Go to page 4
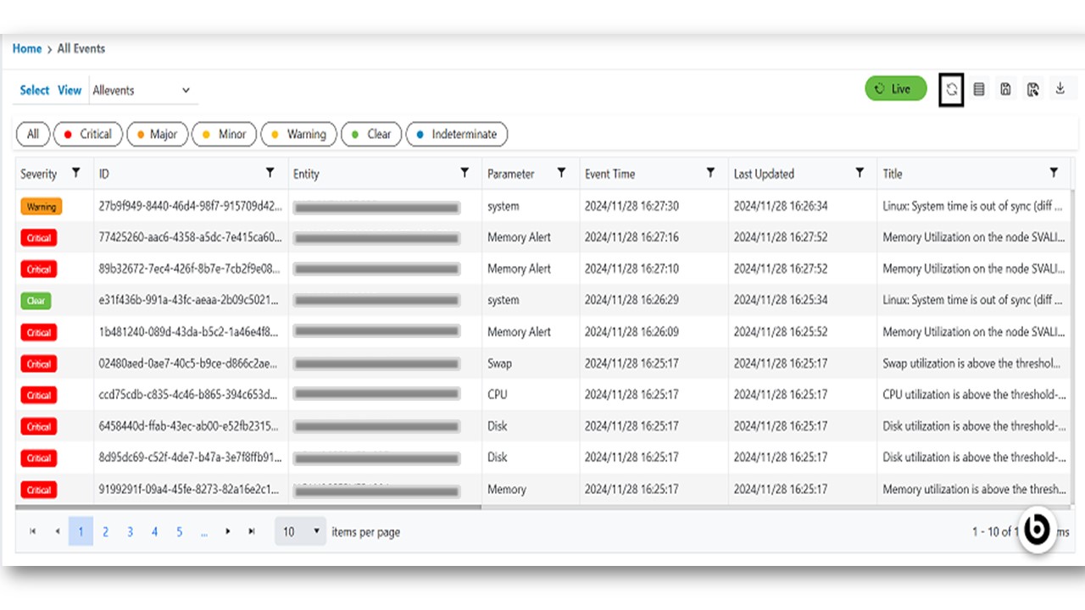 [154, 532]
